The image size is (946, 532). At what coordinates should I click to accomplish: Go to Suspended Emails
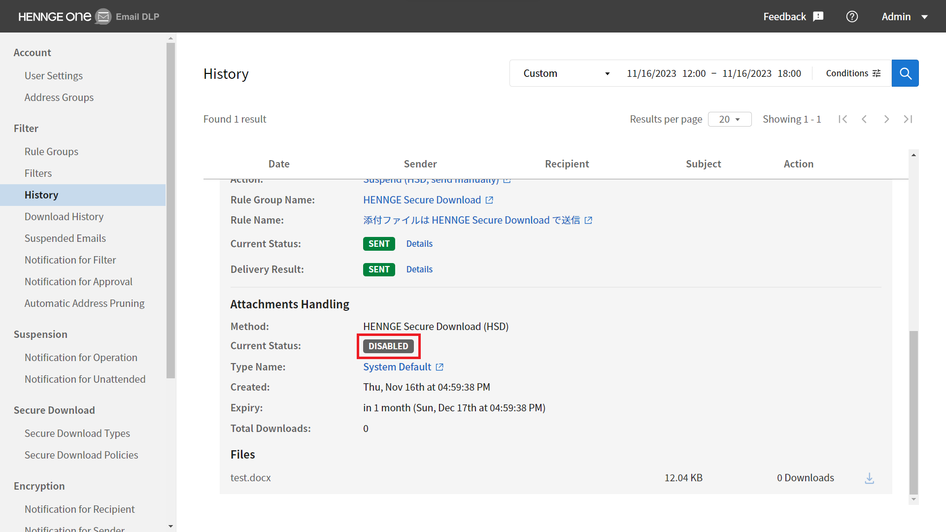point(65,238)
